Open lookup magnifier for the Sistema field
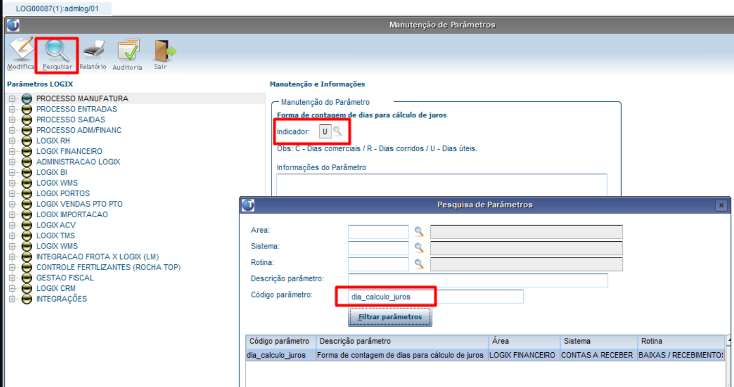Image resolution: width=734 pixels, height=387 pixels. [x=419, y=248]
